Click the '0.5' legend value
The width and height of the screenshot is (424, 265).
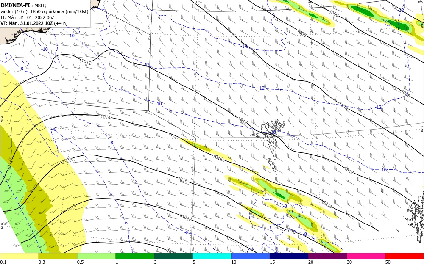point(80,262)
